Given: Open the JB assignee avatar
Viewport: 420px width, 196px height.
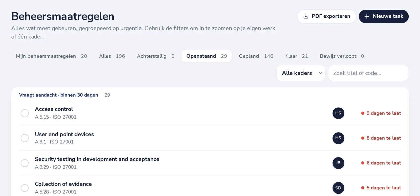Looking at the screenshot, I should (x=338, y=163).
